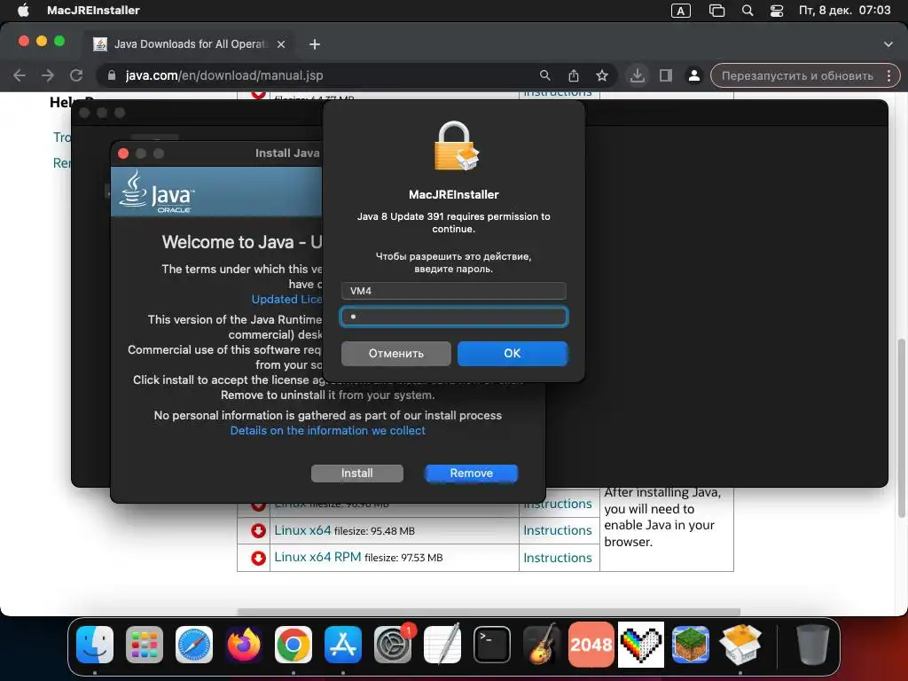
Task: Open GarageBand from the Dock
Action: 542,644
